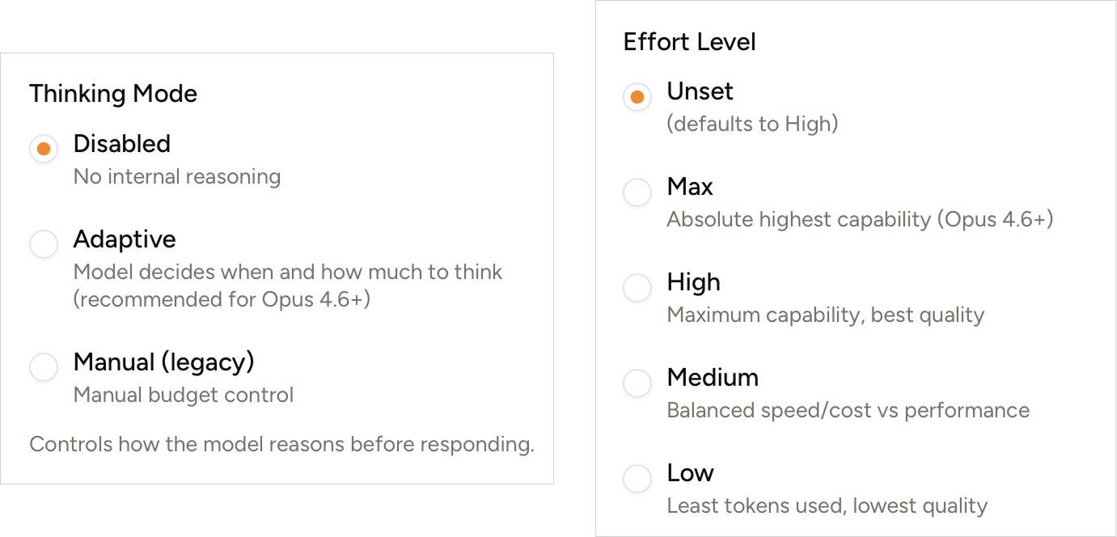
Task: Choose the Max effort level option
Action: pyautogui.click(x=637, y=192)
